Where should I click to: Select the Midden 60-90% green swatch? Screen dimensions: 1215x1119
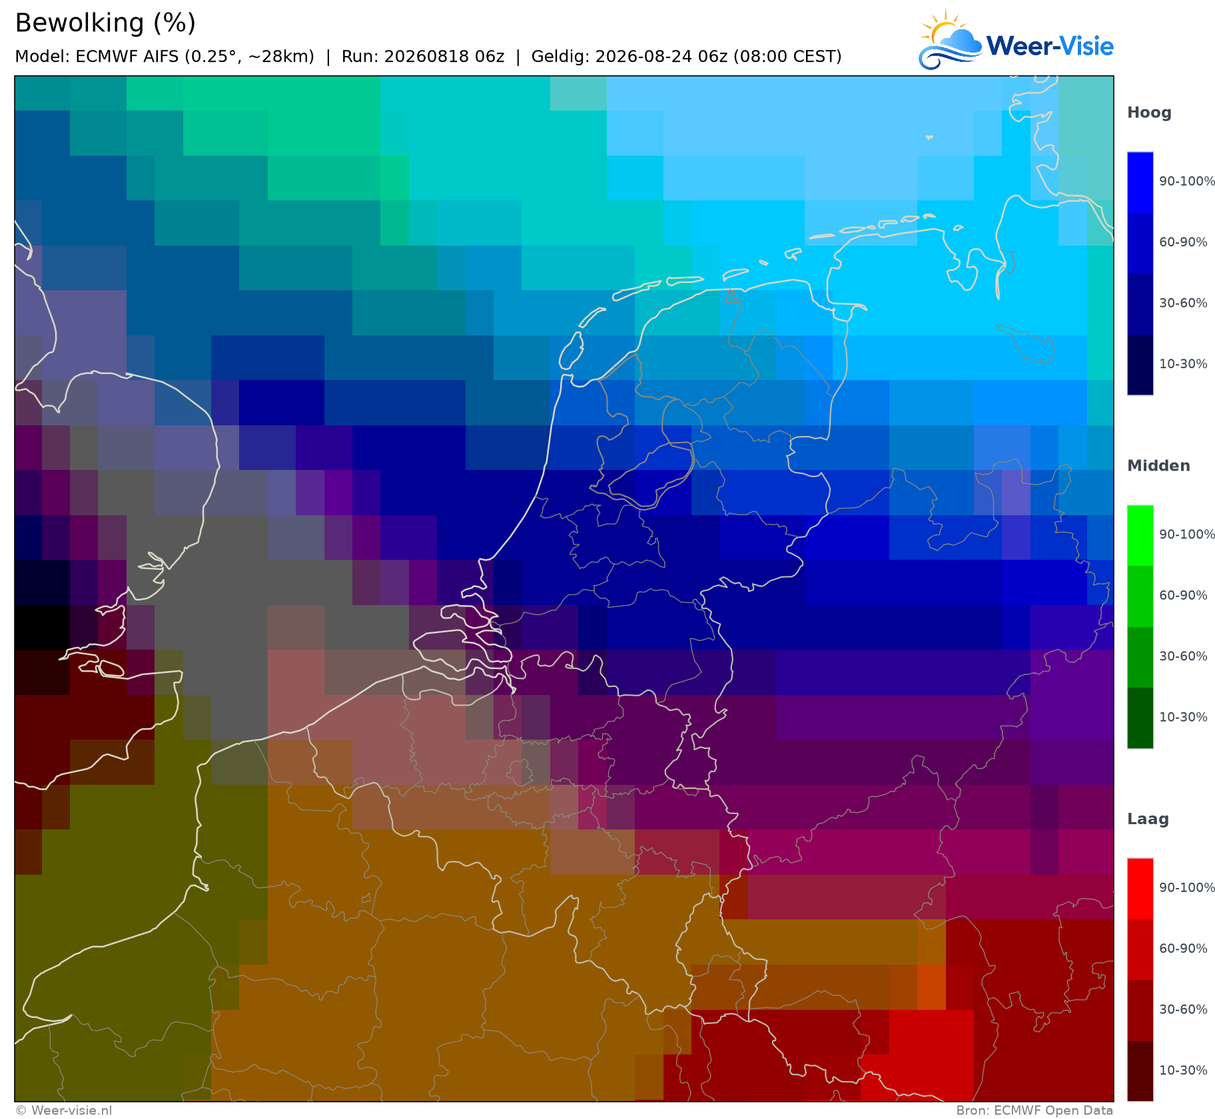pyautogui.click(x=1140, y=596)
